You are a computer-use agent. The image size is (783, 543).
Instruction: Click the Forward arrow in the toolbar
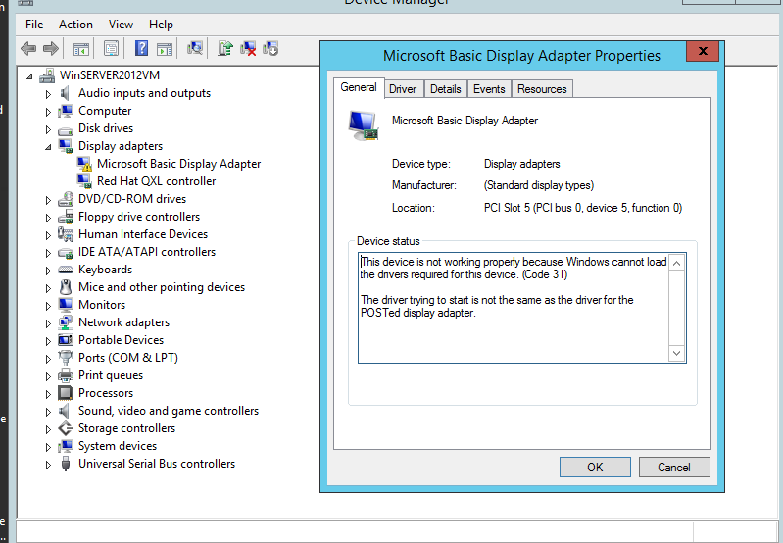tap(50, 48)
